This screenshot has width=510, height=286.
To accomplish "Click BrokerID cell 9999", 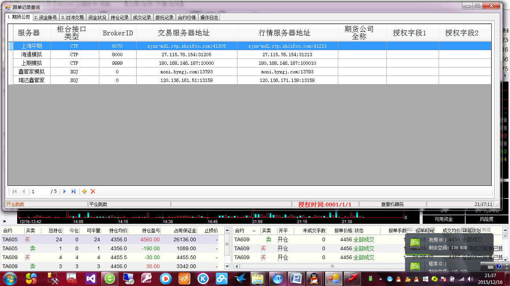I will pos(118,63).
